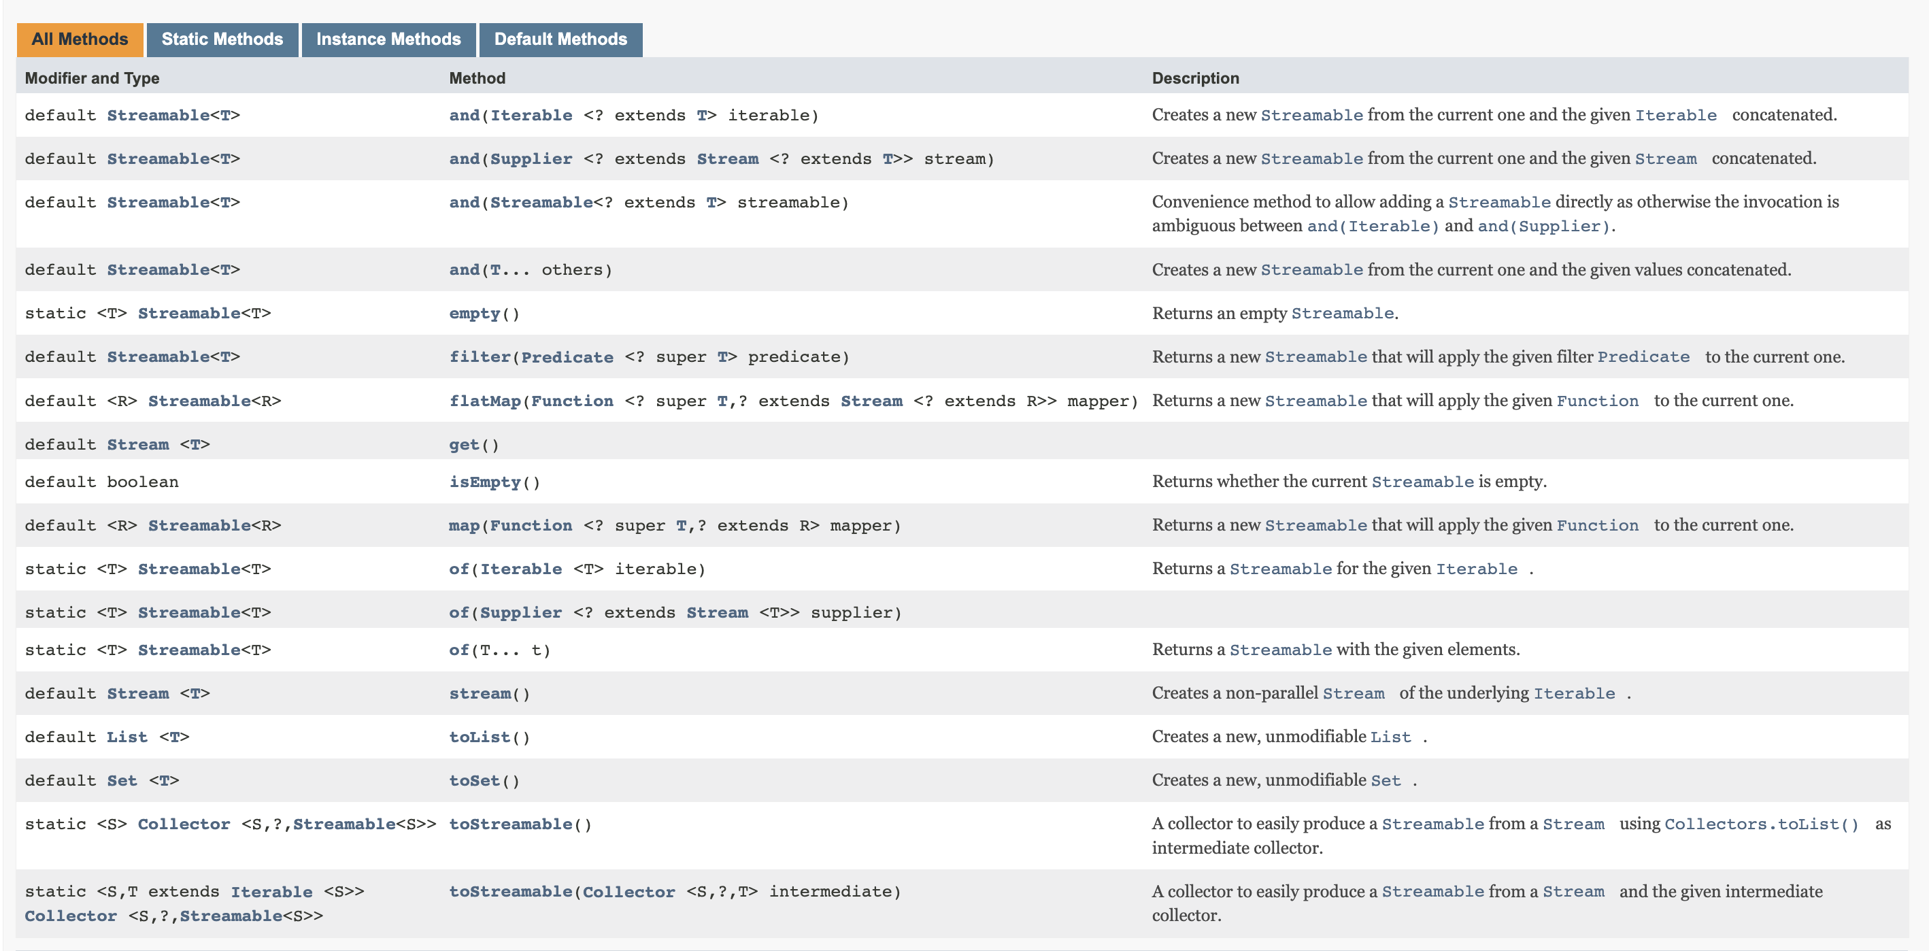Open the toSet() method link
Image resolution: width=1929 pixels, height=951 pixels.
pyautogui.click(x=474, y=780)
